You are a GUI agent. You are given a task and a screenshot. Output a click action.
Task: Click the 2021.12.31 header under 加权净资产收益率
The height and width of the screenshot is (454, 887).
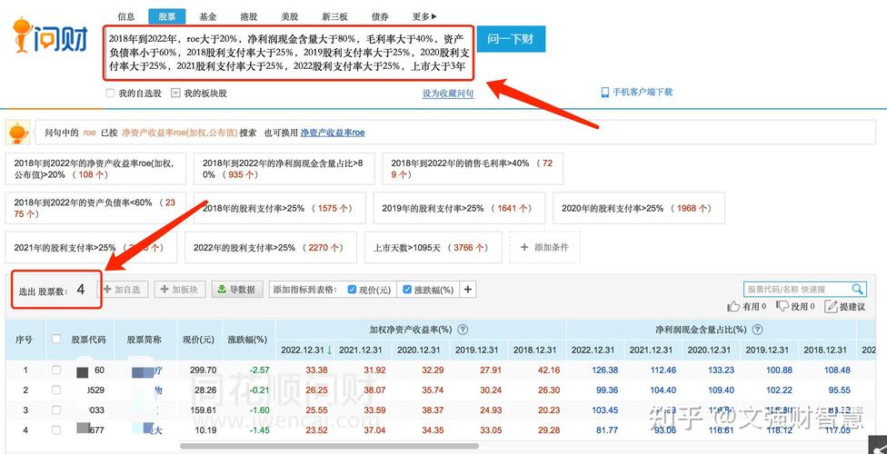(x=362, y=350)
